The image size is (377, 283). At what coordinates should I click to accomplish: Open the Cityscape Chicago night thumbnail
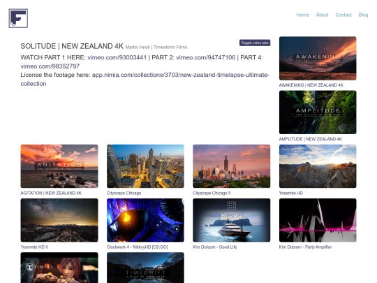tap(145, 166)
